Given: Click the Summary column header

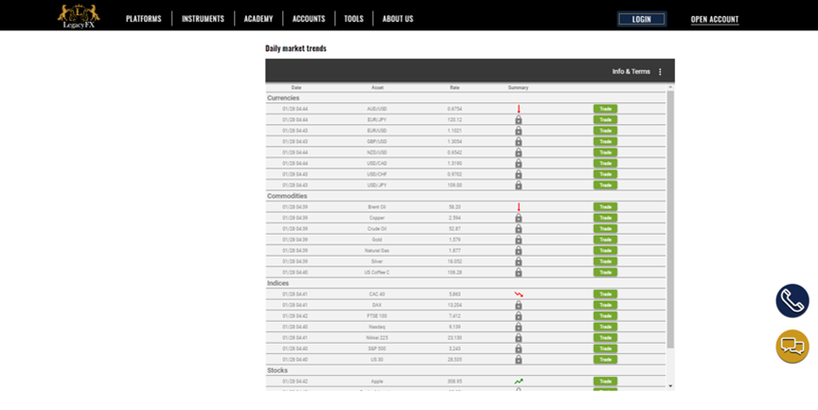Looking at the screenshot, I should pyautogui.click(x=518, y=88).
